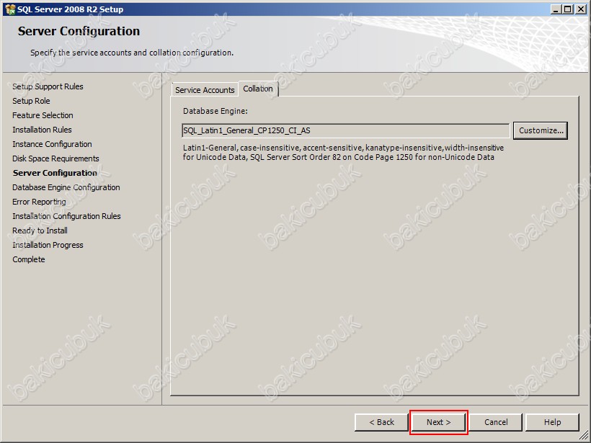Switch to the Service Accounts tab
Image resolution: width=591 pixels, height=443 pixels.
[205, 90]
